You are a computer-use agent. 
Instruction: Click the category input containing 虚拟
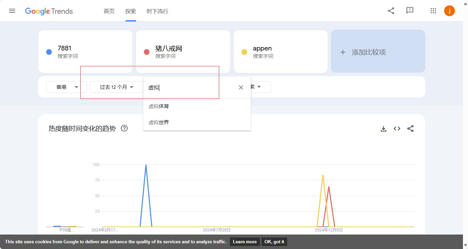(191, 87)
